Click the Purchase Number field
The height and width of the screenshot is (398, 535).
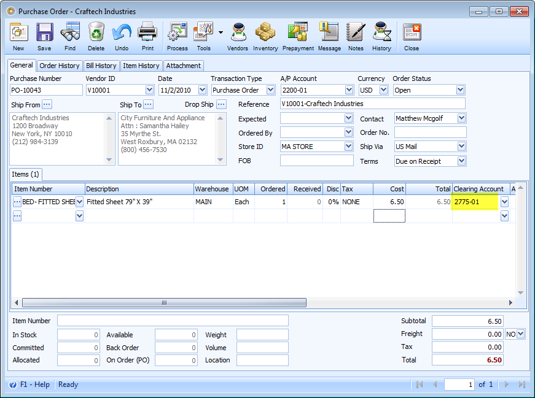46,90
